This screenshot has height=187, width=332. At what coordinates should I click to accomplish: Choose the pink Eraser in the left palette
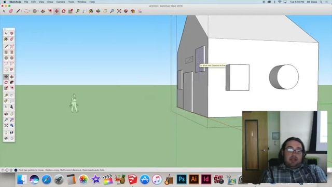click(12, 39)
